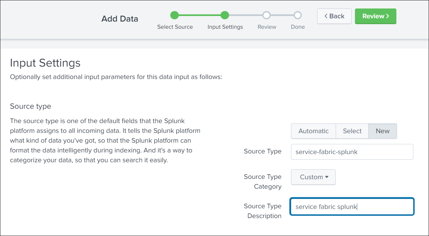The image size is (429, 236).
Task: Open the Source Type Category dropdown
Action: click(313, 177)
